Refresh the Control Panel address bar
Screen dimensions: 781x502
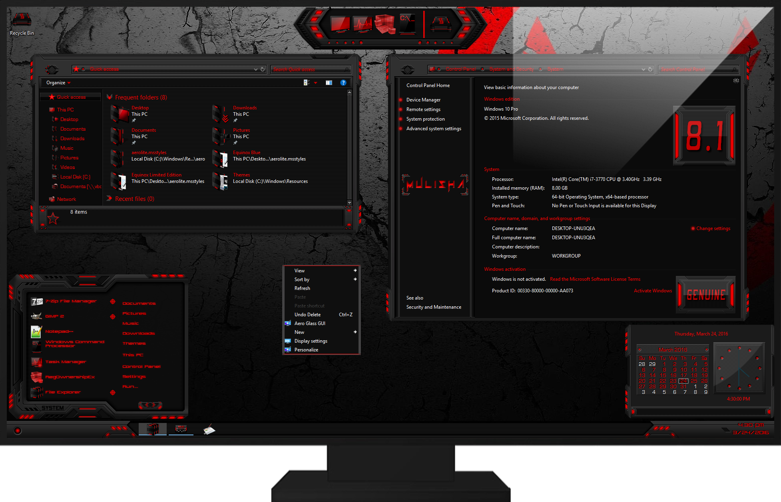tap(650, 69)
